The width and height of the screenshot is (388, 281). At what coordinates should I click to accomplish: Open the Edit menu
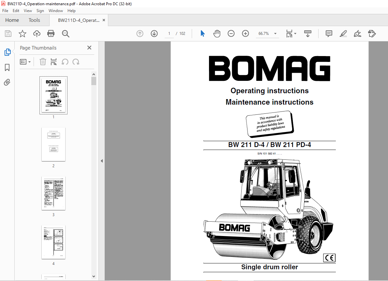16,11
